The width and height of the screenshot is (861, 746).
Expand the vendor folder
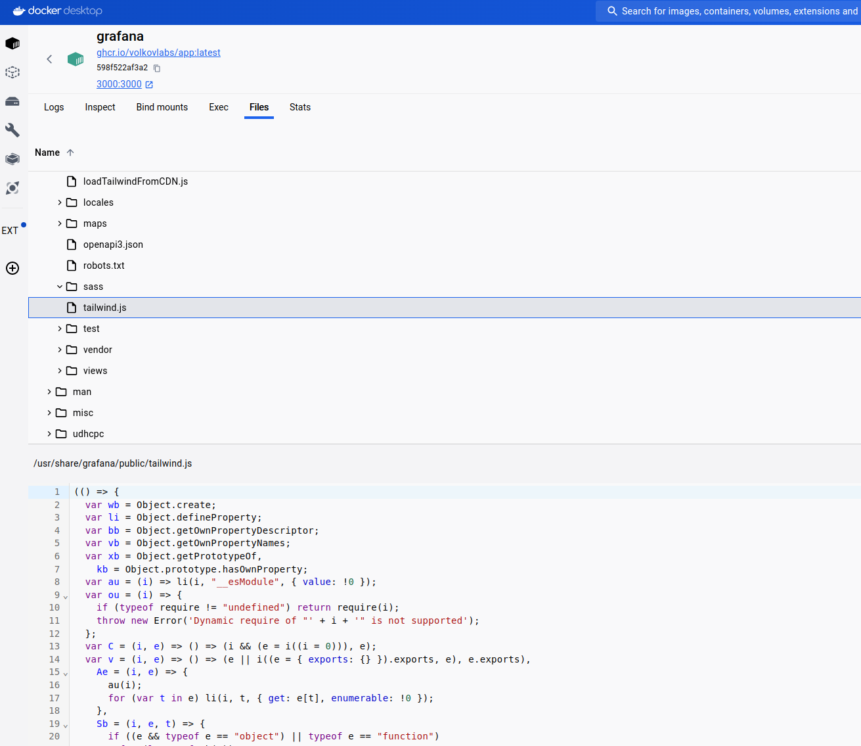59,349
